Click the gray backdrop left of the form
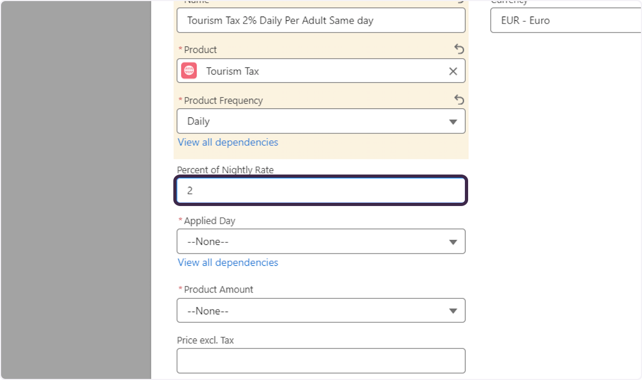 (75, 190)
